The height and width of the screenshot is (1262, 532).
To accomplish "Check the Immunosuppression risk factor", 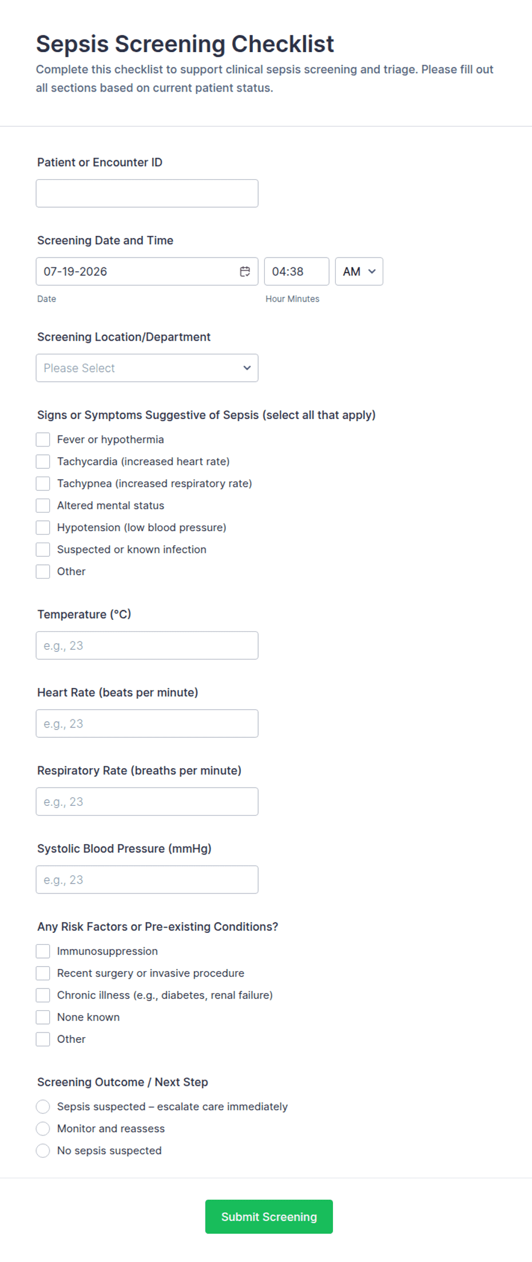I will coord(43,951).
